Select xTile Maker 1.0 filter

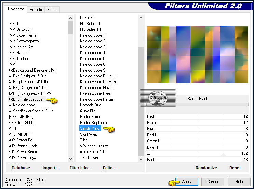pos(93,152)
